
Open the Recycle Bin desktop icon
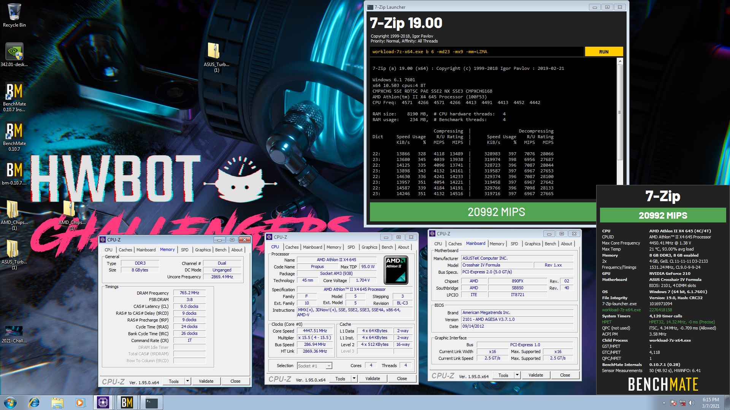point(14,15)
